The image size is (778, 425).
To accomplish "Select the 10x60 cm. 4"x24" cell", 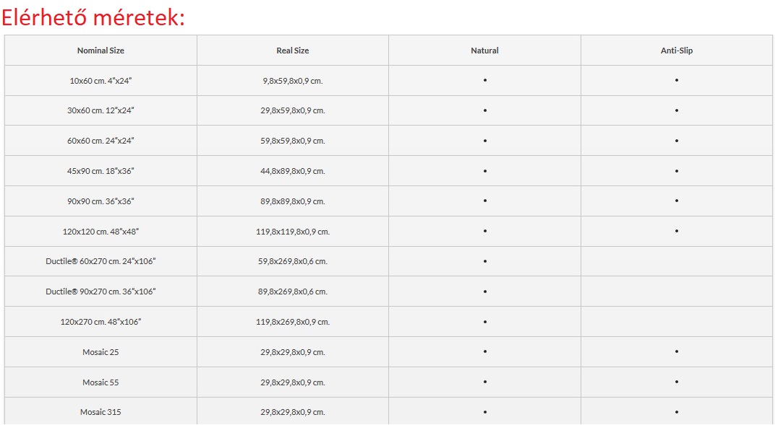I will pyautogui.click(x=101, y=81).
